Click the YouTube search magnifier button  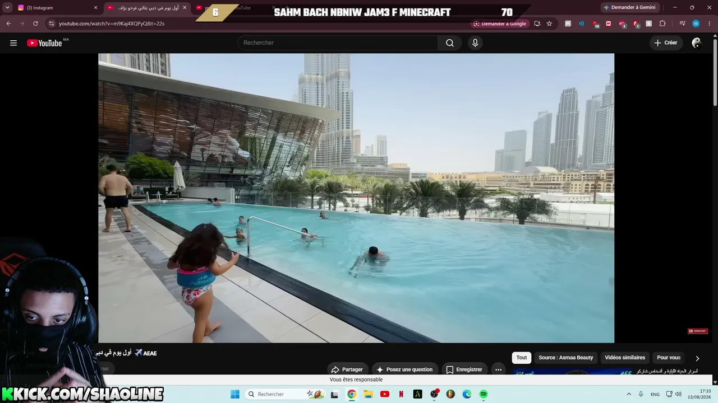tap(450, 43)
